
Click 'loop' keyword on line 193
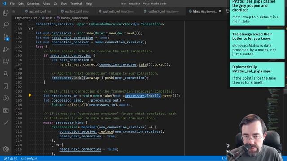40,47
